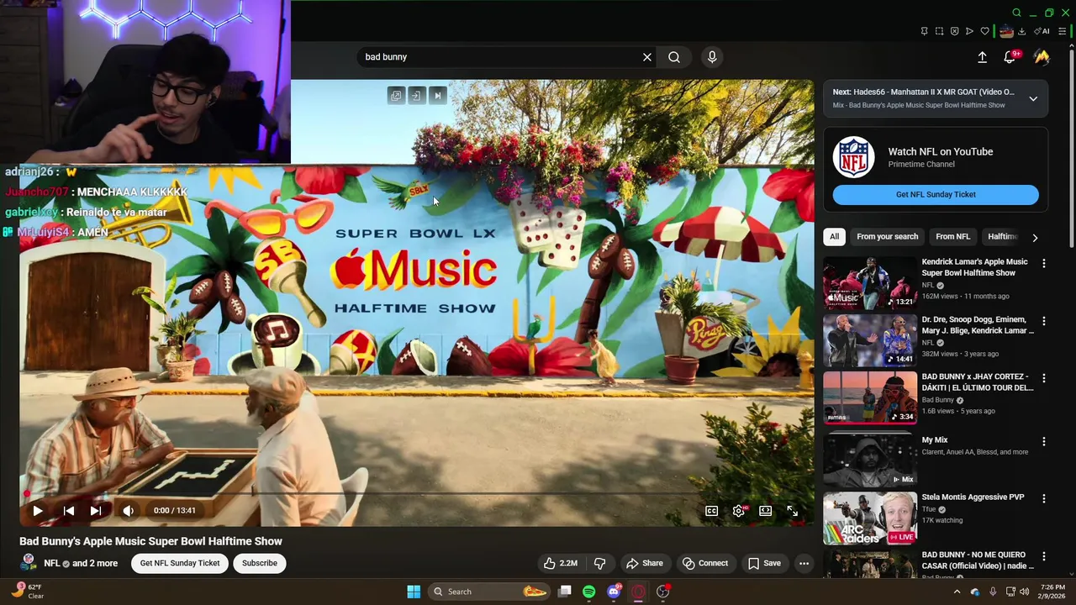Clear the search box text

click(x=647, y=57)
